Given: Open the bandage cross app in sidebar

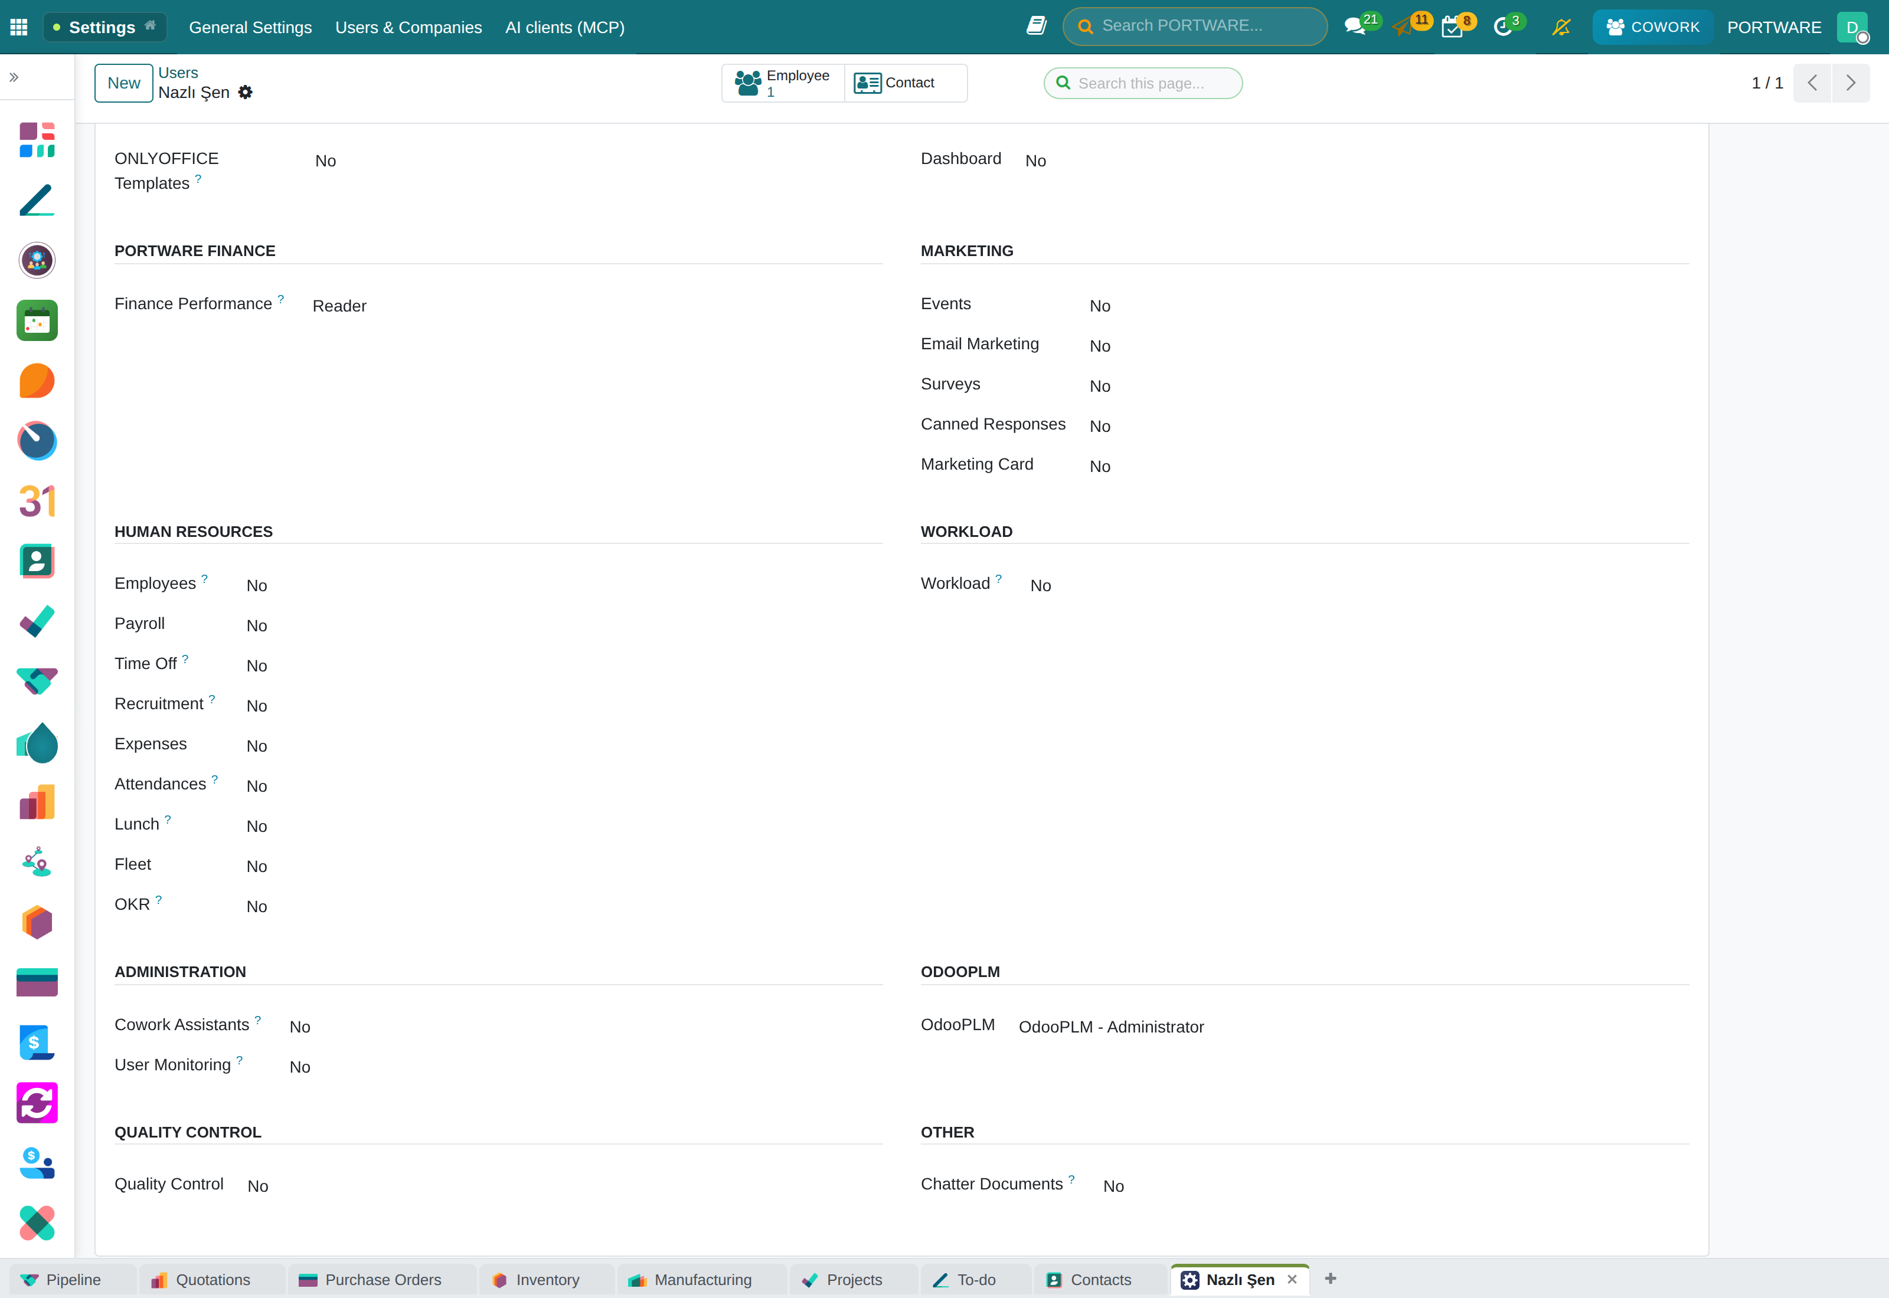Looking at the screenshot, I should pos(37,1223).
